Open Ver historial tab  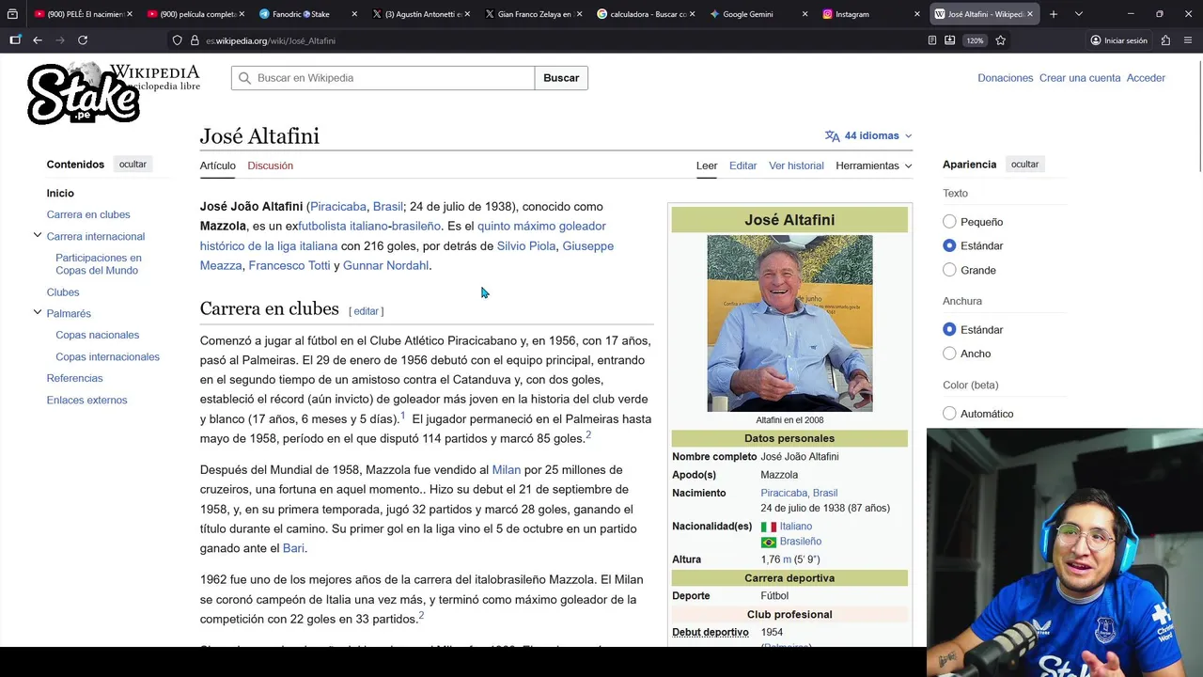796,165
